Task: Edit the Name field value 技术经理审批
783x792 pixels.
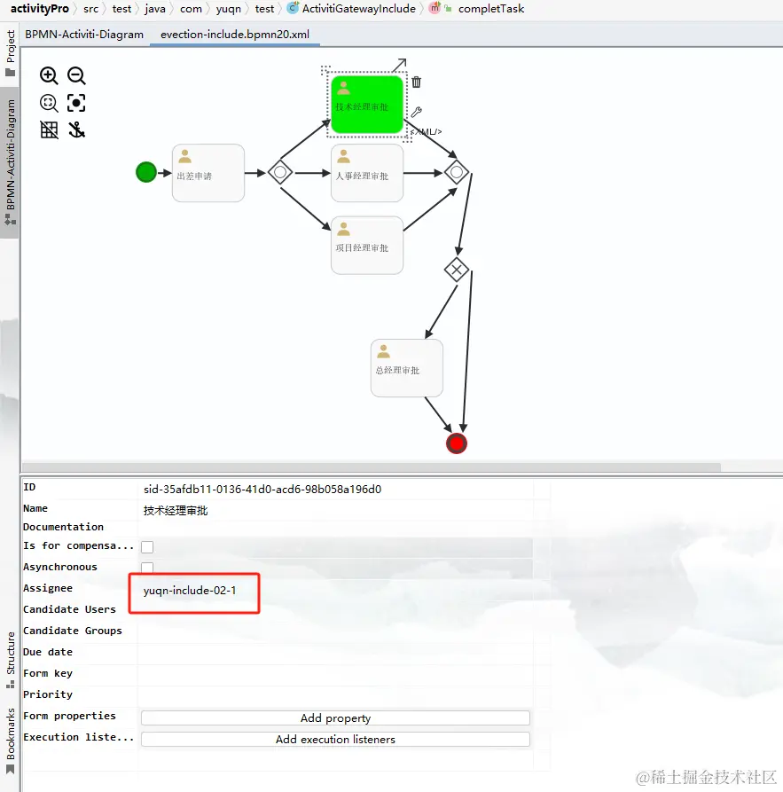Action: pyautogui.click(x=335, y=510)
